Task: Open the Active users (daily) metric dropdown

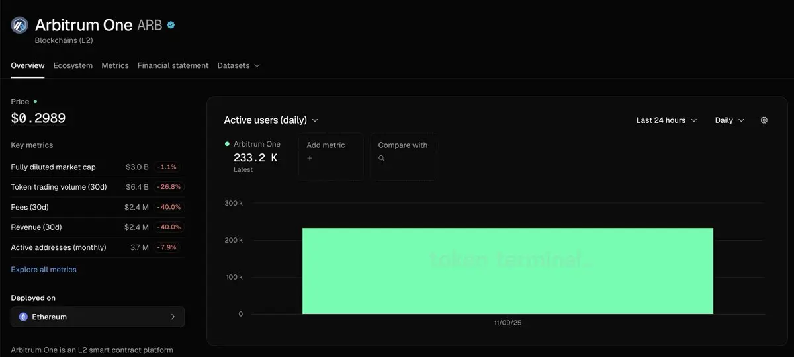Action: click(271, 120)
